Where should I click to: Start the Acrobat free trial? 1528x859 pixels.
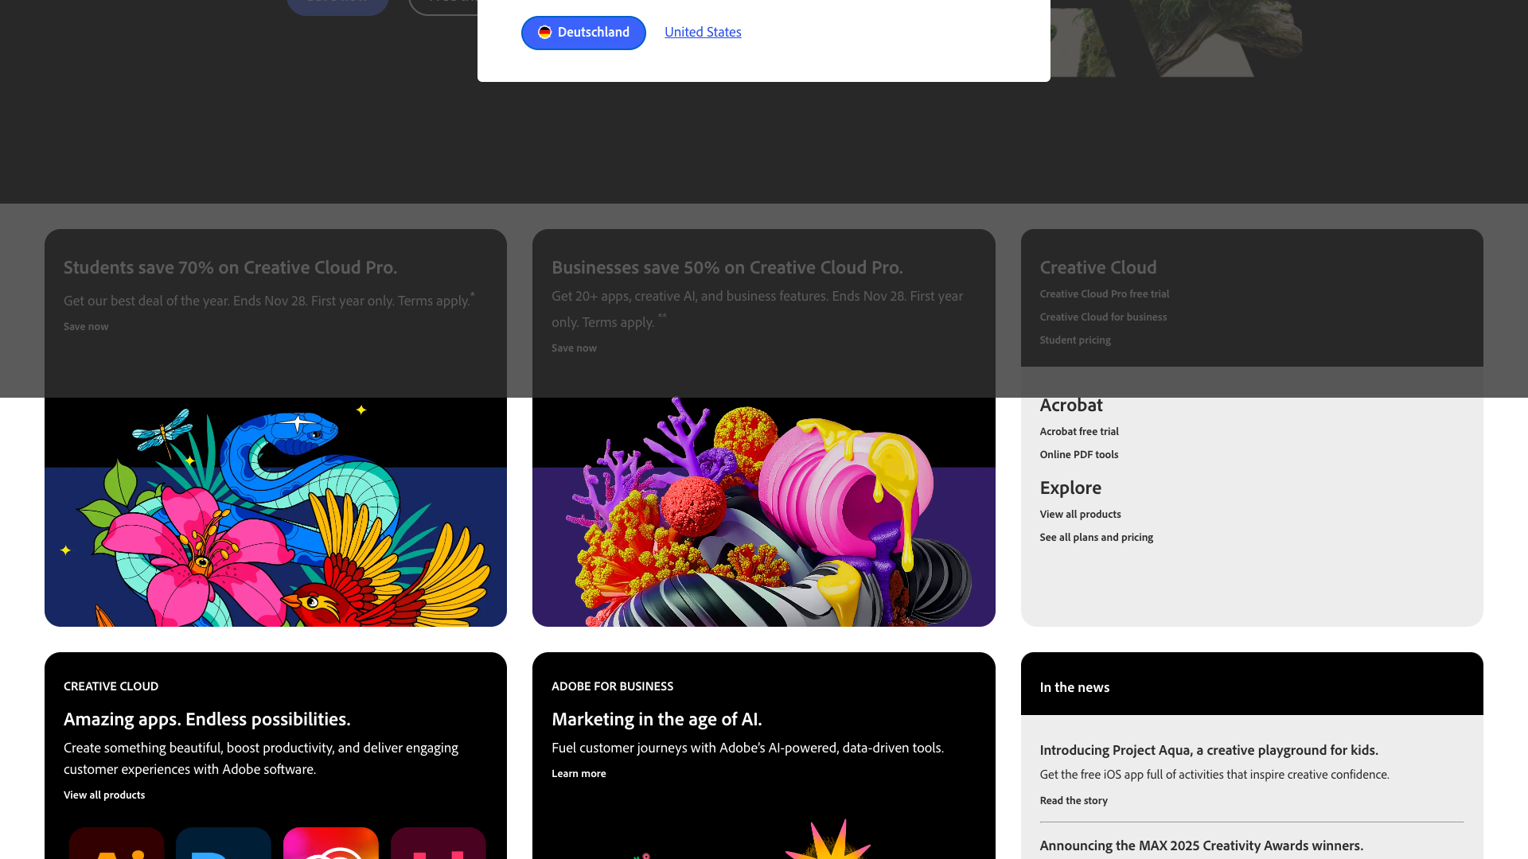click(x=1079, y=431)
